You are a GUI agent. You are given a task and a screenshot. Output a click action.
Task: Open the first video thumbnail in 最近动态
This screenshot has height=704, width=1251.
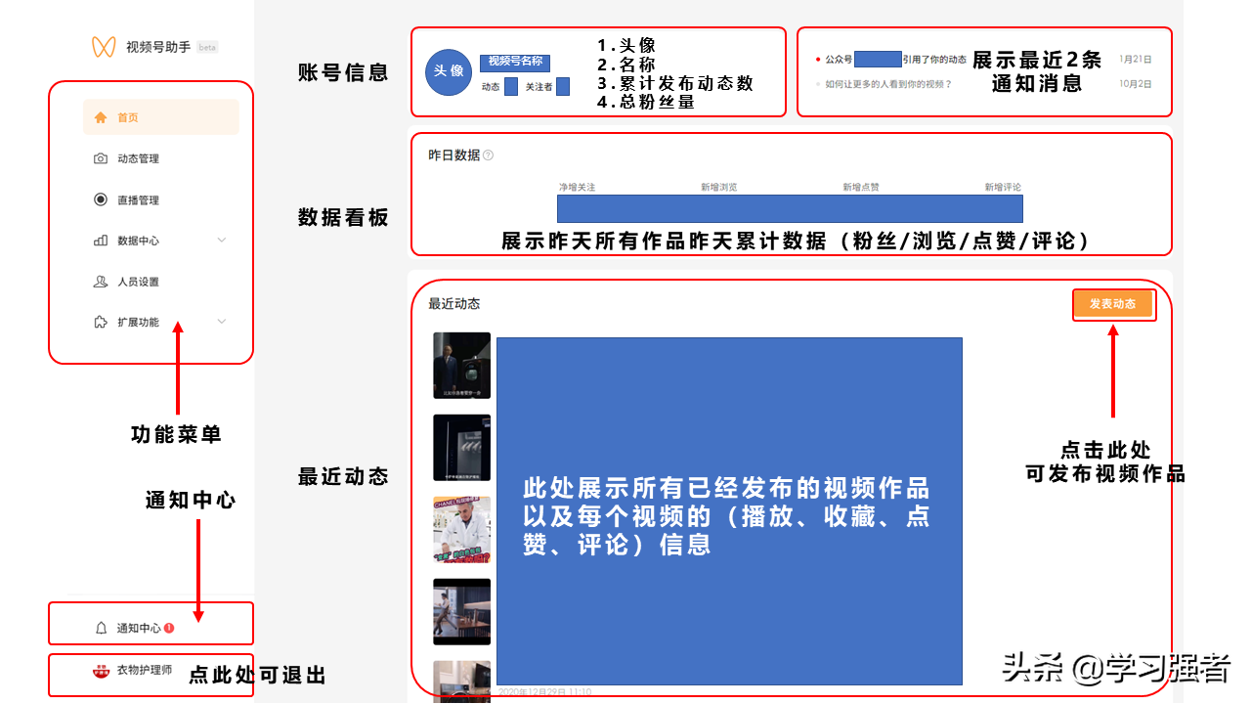(460, 366)
